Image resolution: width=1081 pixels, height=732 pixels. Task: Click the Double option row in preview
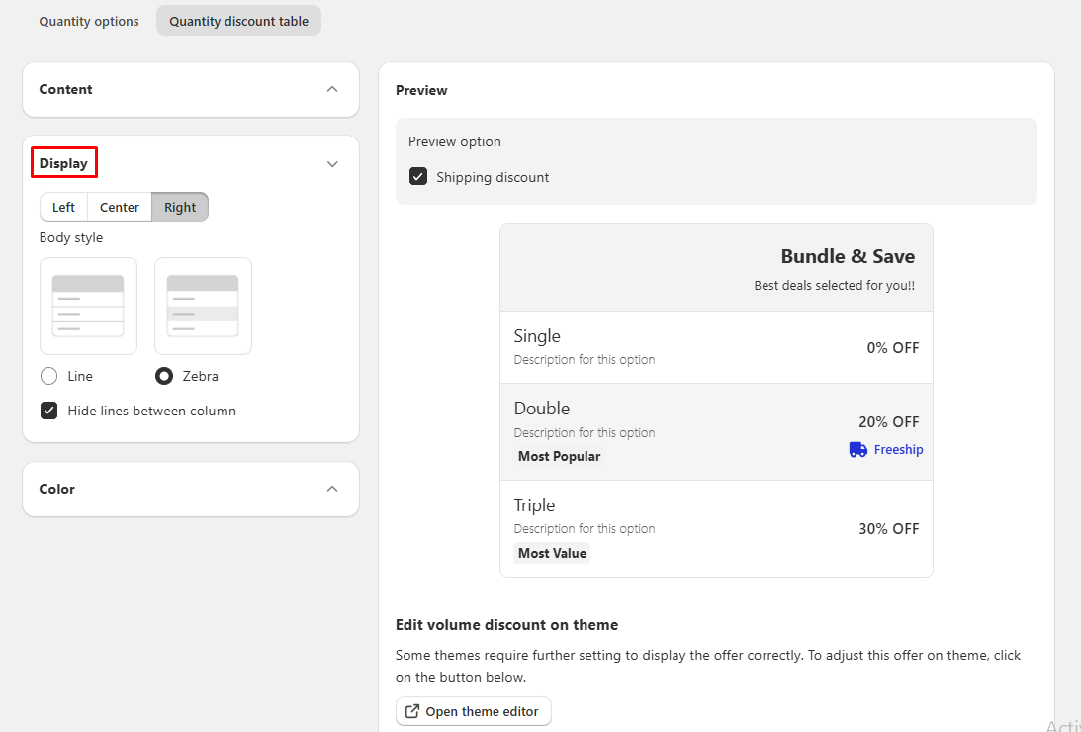[x=716, y=431]
